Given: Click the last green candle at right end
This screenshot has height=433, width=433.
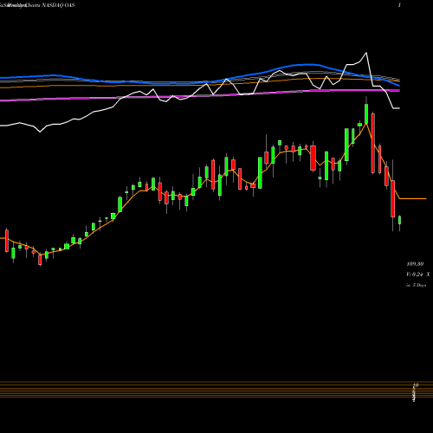Looking at the screenshot, I should coord(400,220).
